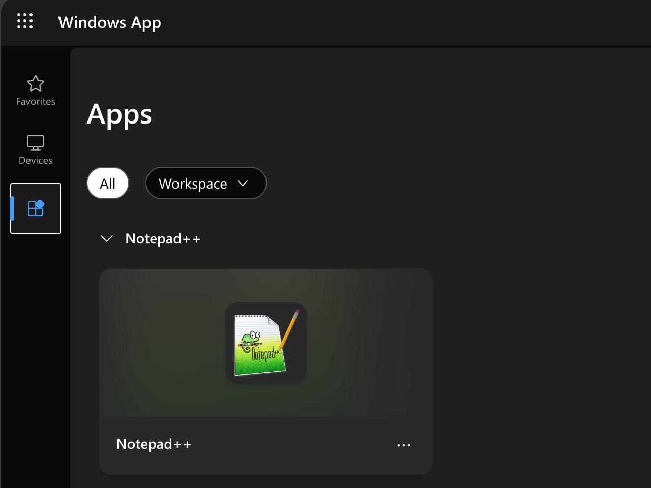Click the Favorites star icon
The height and width of the screenshot is (488, 651).
[36, 83]
